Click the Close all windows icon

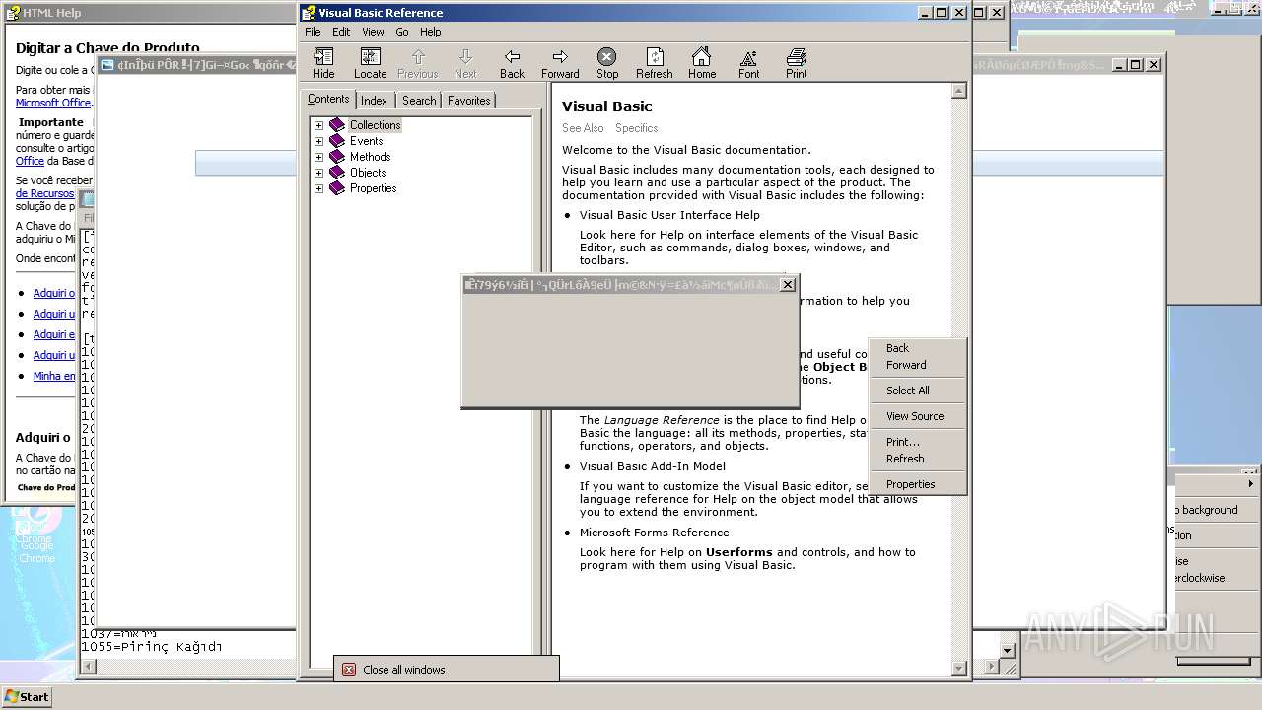349,670
